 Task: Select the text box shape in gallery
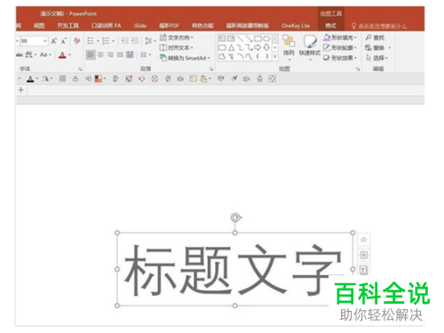click(x=222, y=38)
